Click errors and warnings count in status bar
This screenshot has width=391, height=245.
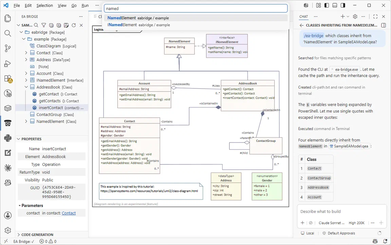(48, 241)
